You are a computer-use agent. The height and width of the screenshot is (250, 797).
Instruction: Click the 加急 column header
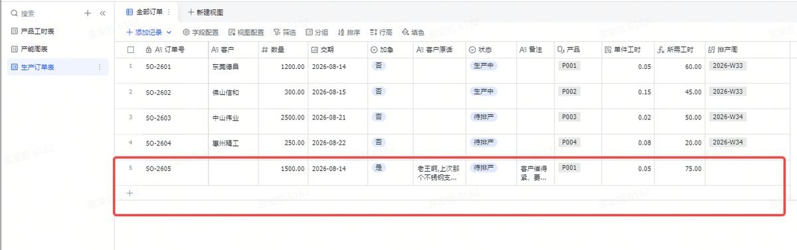tap(390, 50)
